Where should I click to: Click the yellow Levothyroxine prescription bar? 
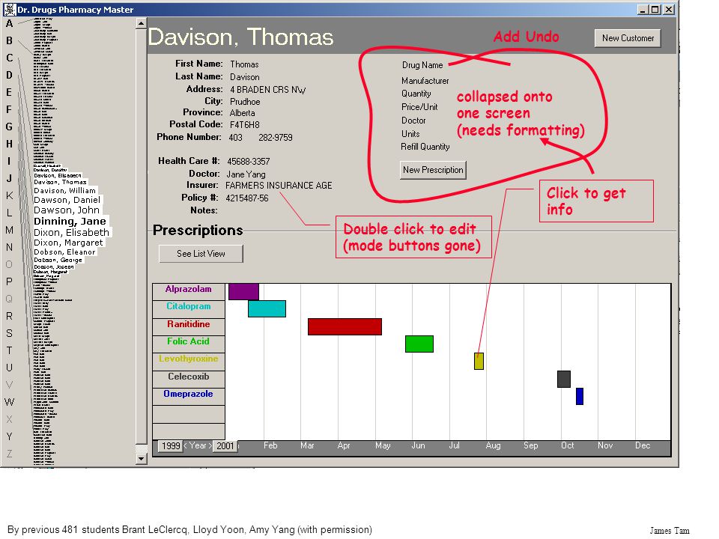point(479,361)
